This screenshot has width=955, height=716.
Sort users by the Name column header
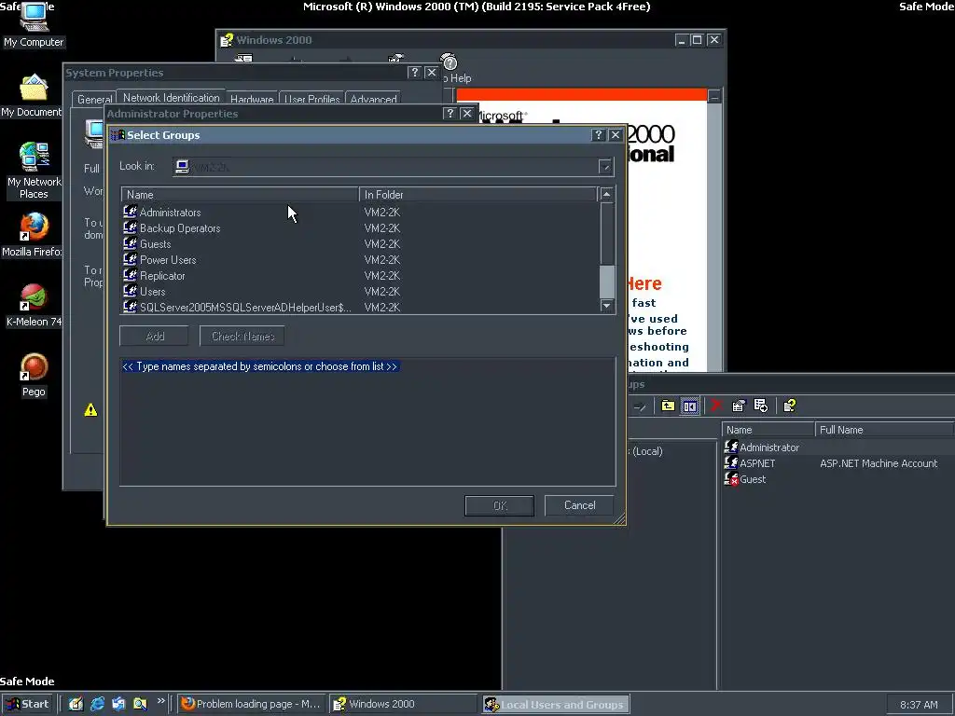pos(768,430)
